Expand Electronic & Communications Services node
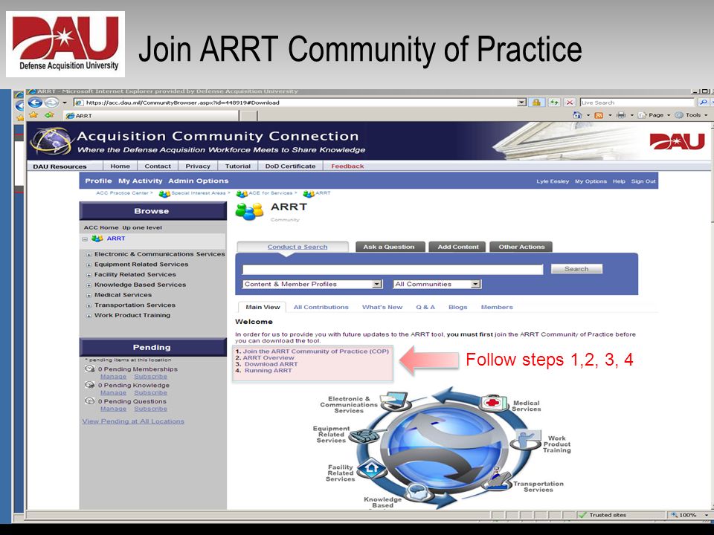Viewport: 714px width, 535px height. click(x=89, y=255)
